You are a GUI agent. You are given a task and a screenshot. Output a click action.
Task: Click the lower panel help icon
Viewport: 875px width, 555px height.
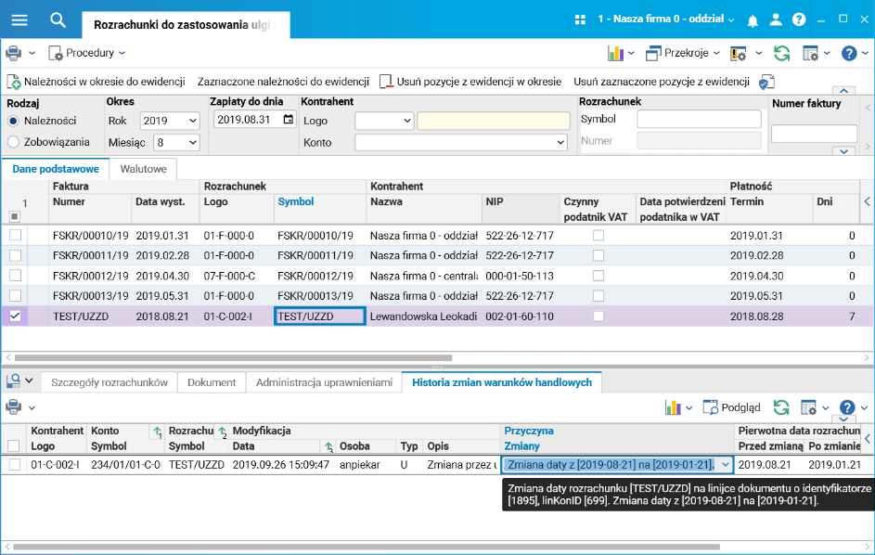(x=847, y=407)
